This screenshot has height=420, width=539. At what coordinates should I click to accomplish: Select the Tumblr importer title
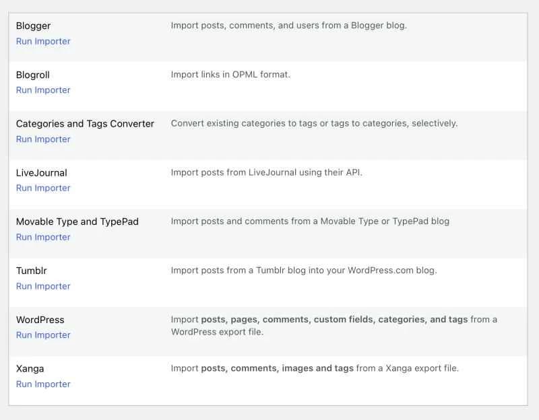coord(32,271)
